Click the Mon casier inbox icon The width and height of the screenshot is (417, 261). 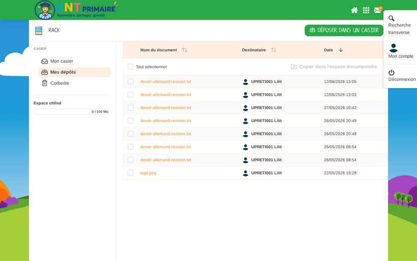44,61
